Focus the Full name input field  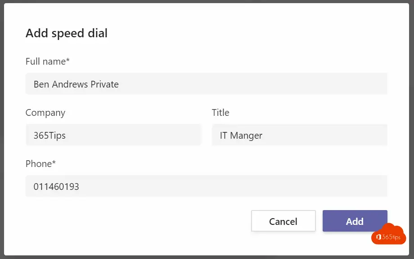207,84
